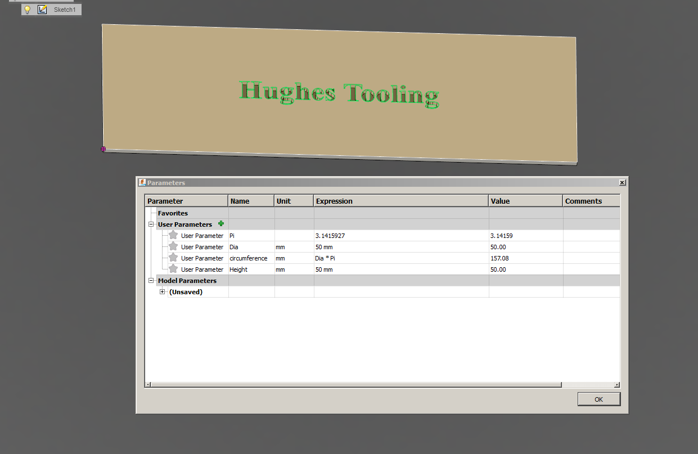Expand the (Unsaved) model parameters node
The width and height of the screenshot is (698, 454).
point(163,291)
